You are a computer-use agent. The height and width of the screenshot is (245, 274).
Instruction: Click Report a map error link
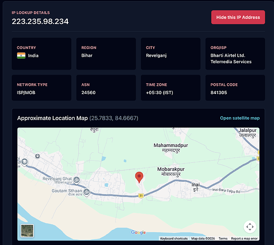pos(244,238)
